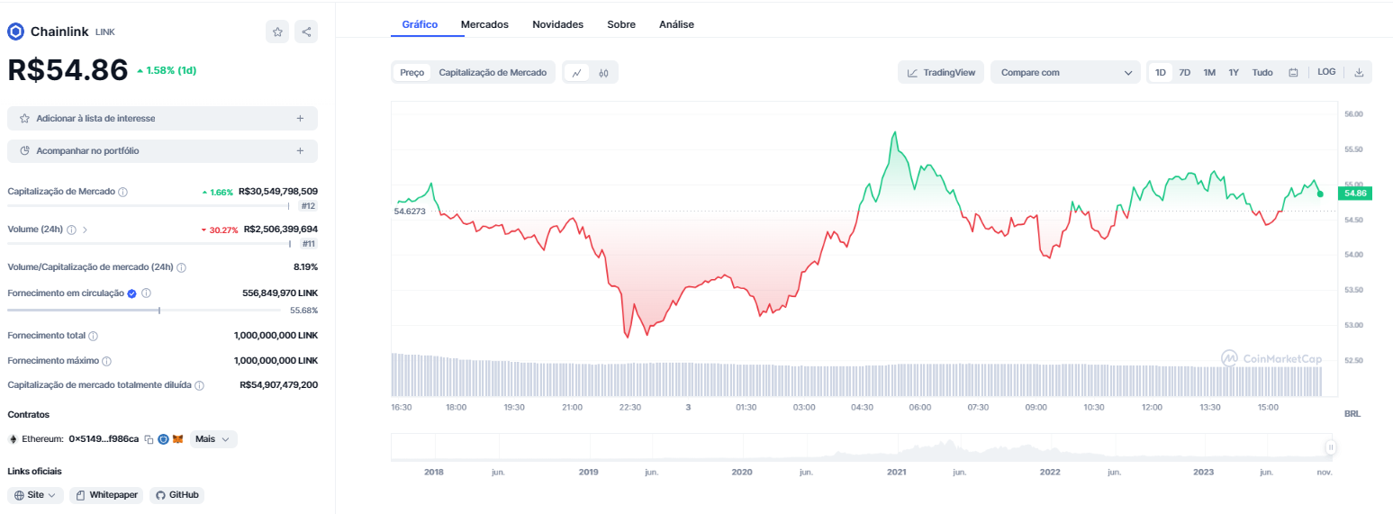Expand the Mais contracts dropdown

214,439
